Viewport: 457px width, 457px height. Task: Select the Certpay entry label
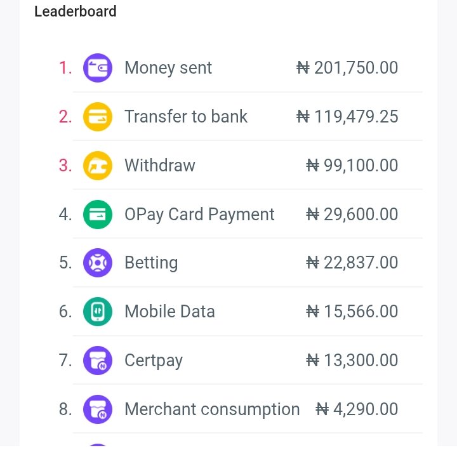154,361
